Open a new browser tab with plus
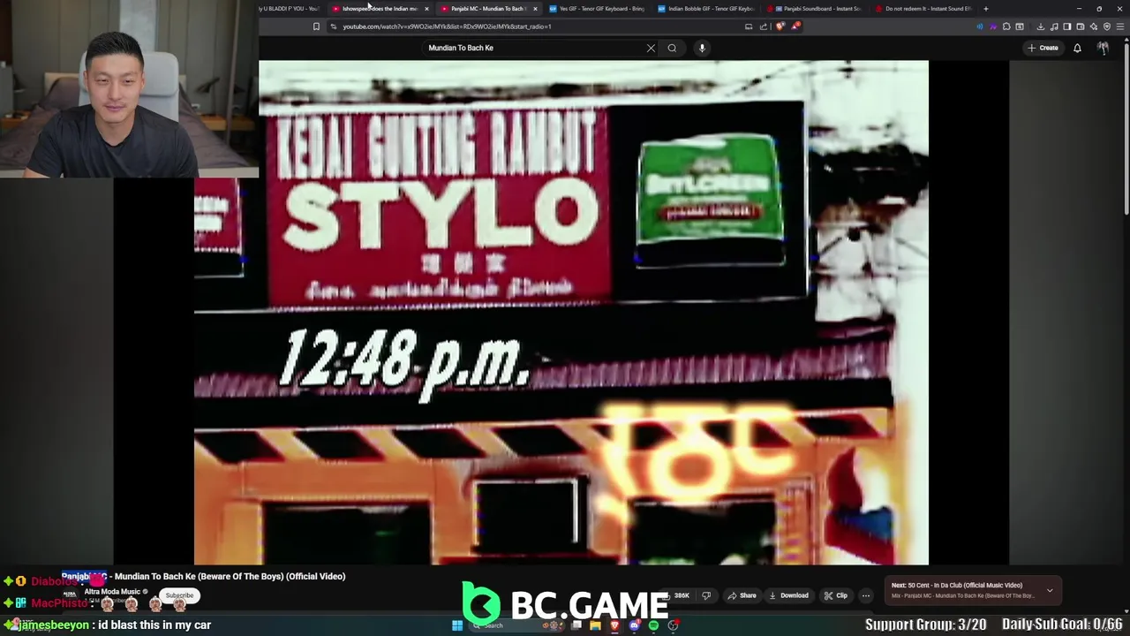This screenshot has width=1130, height=636. click(x=985, y=9)
